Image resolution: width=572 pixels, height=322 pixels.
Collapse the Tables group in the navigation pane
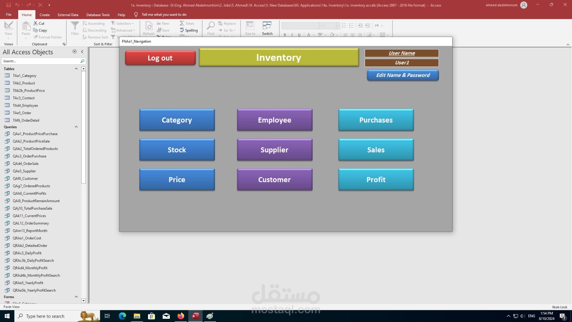click(x=76, y=69)
